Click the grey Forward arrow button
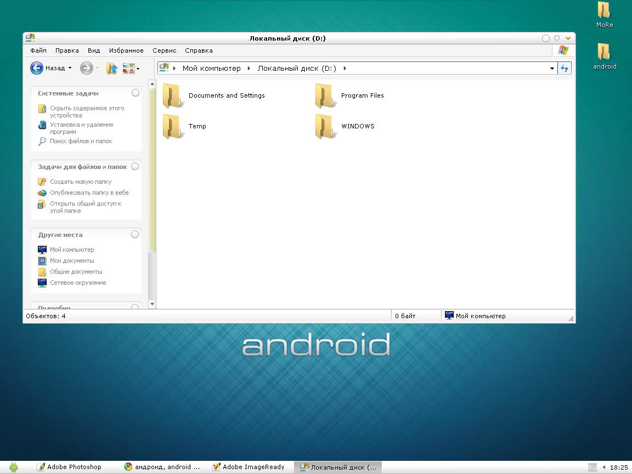 pos(86,68)
